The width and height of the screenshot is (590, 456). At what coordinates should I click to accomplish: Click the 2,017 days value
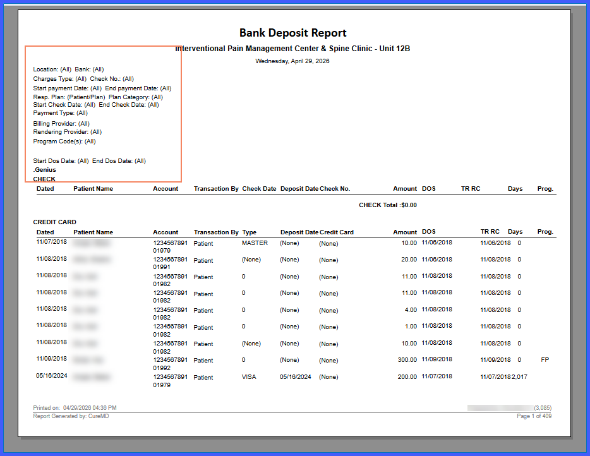(x=520, y=376)
